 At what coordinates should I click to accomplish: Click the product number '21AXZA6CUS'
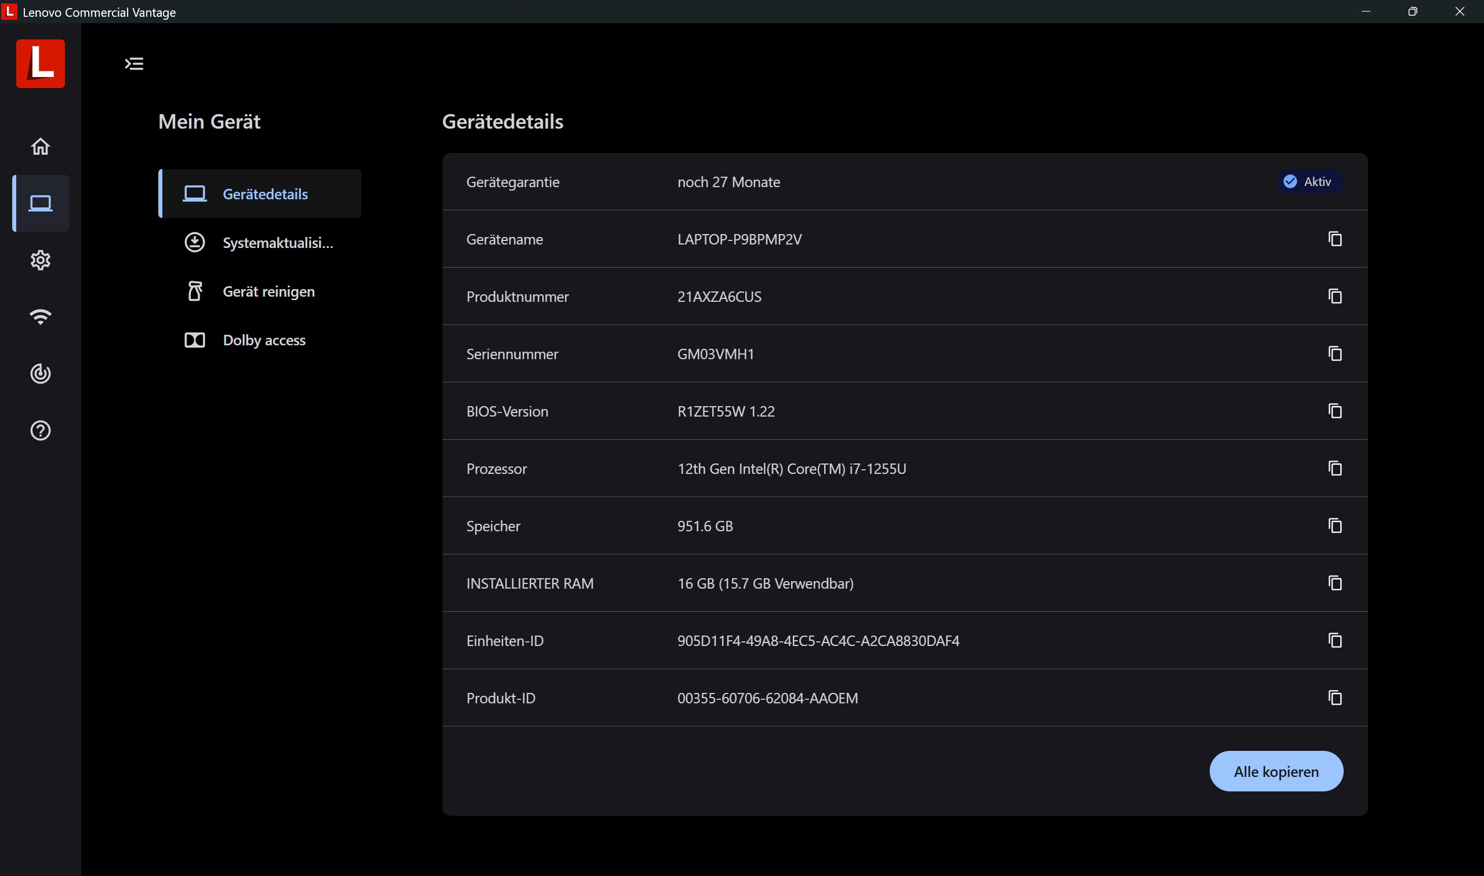coord(719,296)
